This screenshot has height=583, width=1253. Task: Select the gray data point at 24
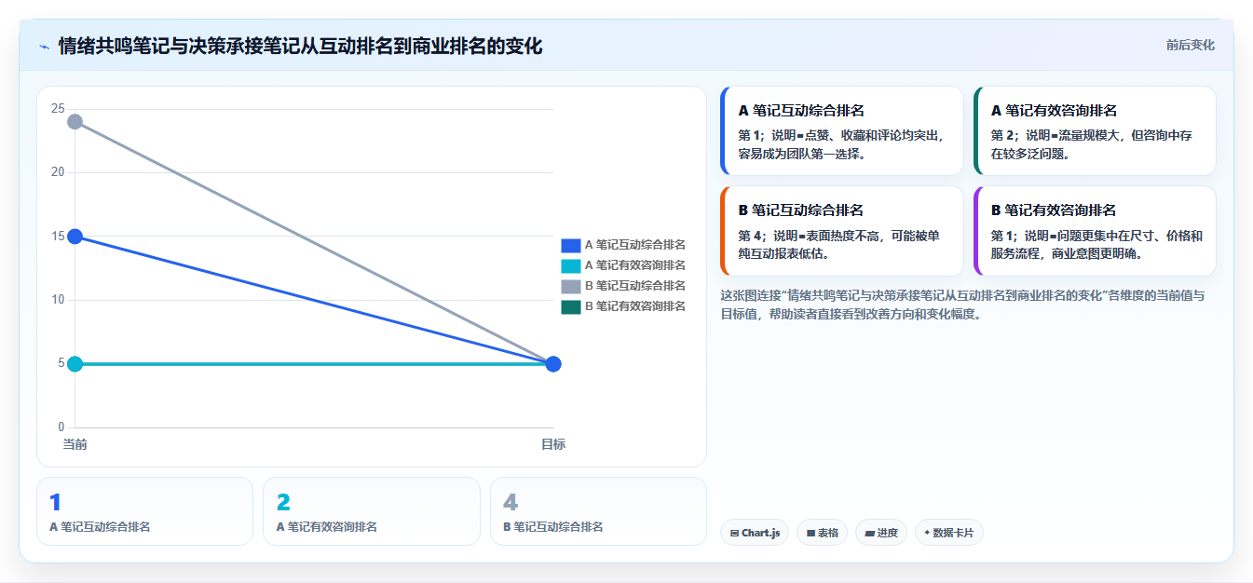click(x=75, y=122)
